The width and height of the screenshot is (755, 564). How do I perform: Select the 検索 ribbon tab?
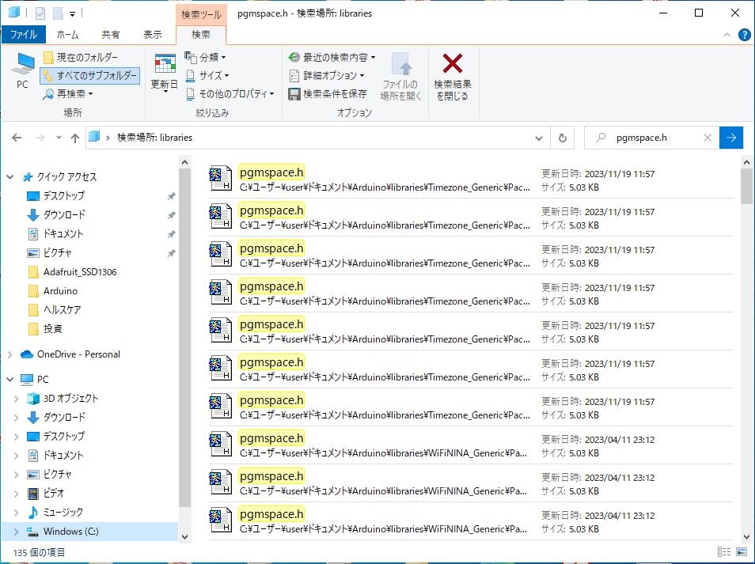pos(201,34)
